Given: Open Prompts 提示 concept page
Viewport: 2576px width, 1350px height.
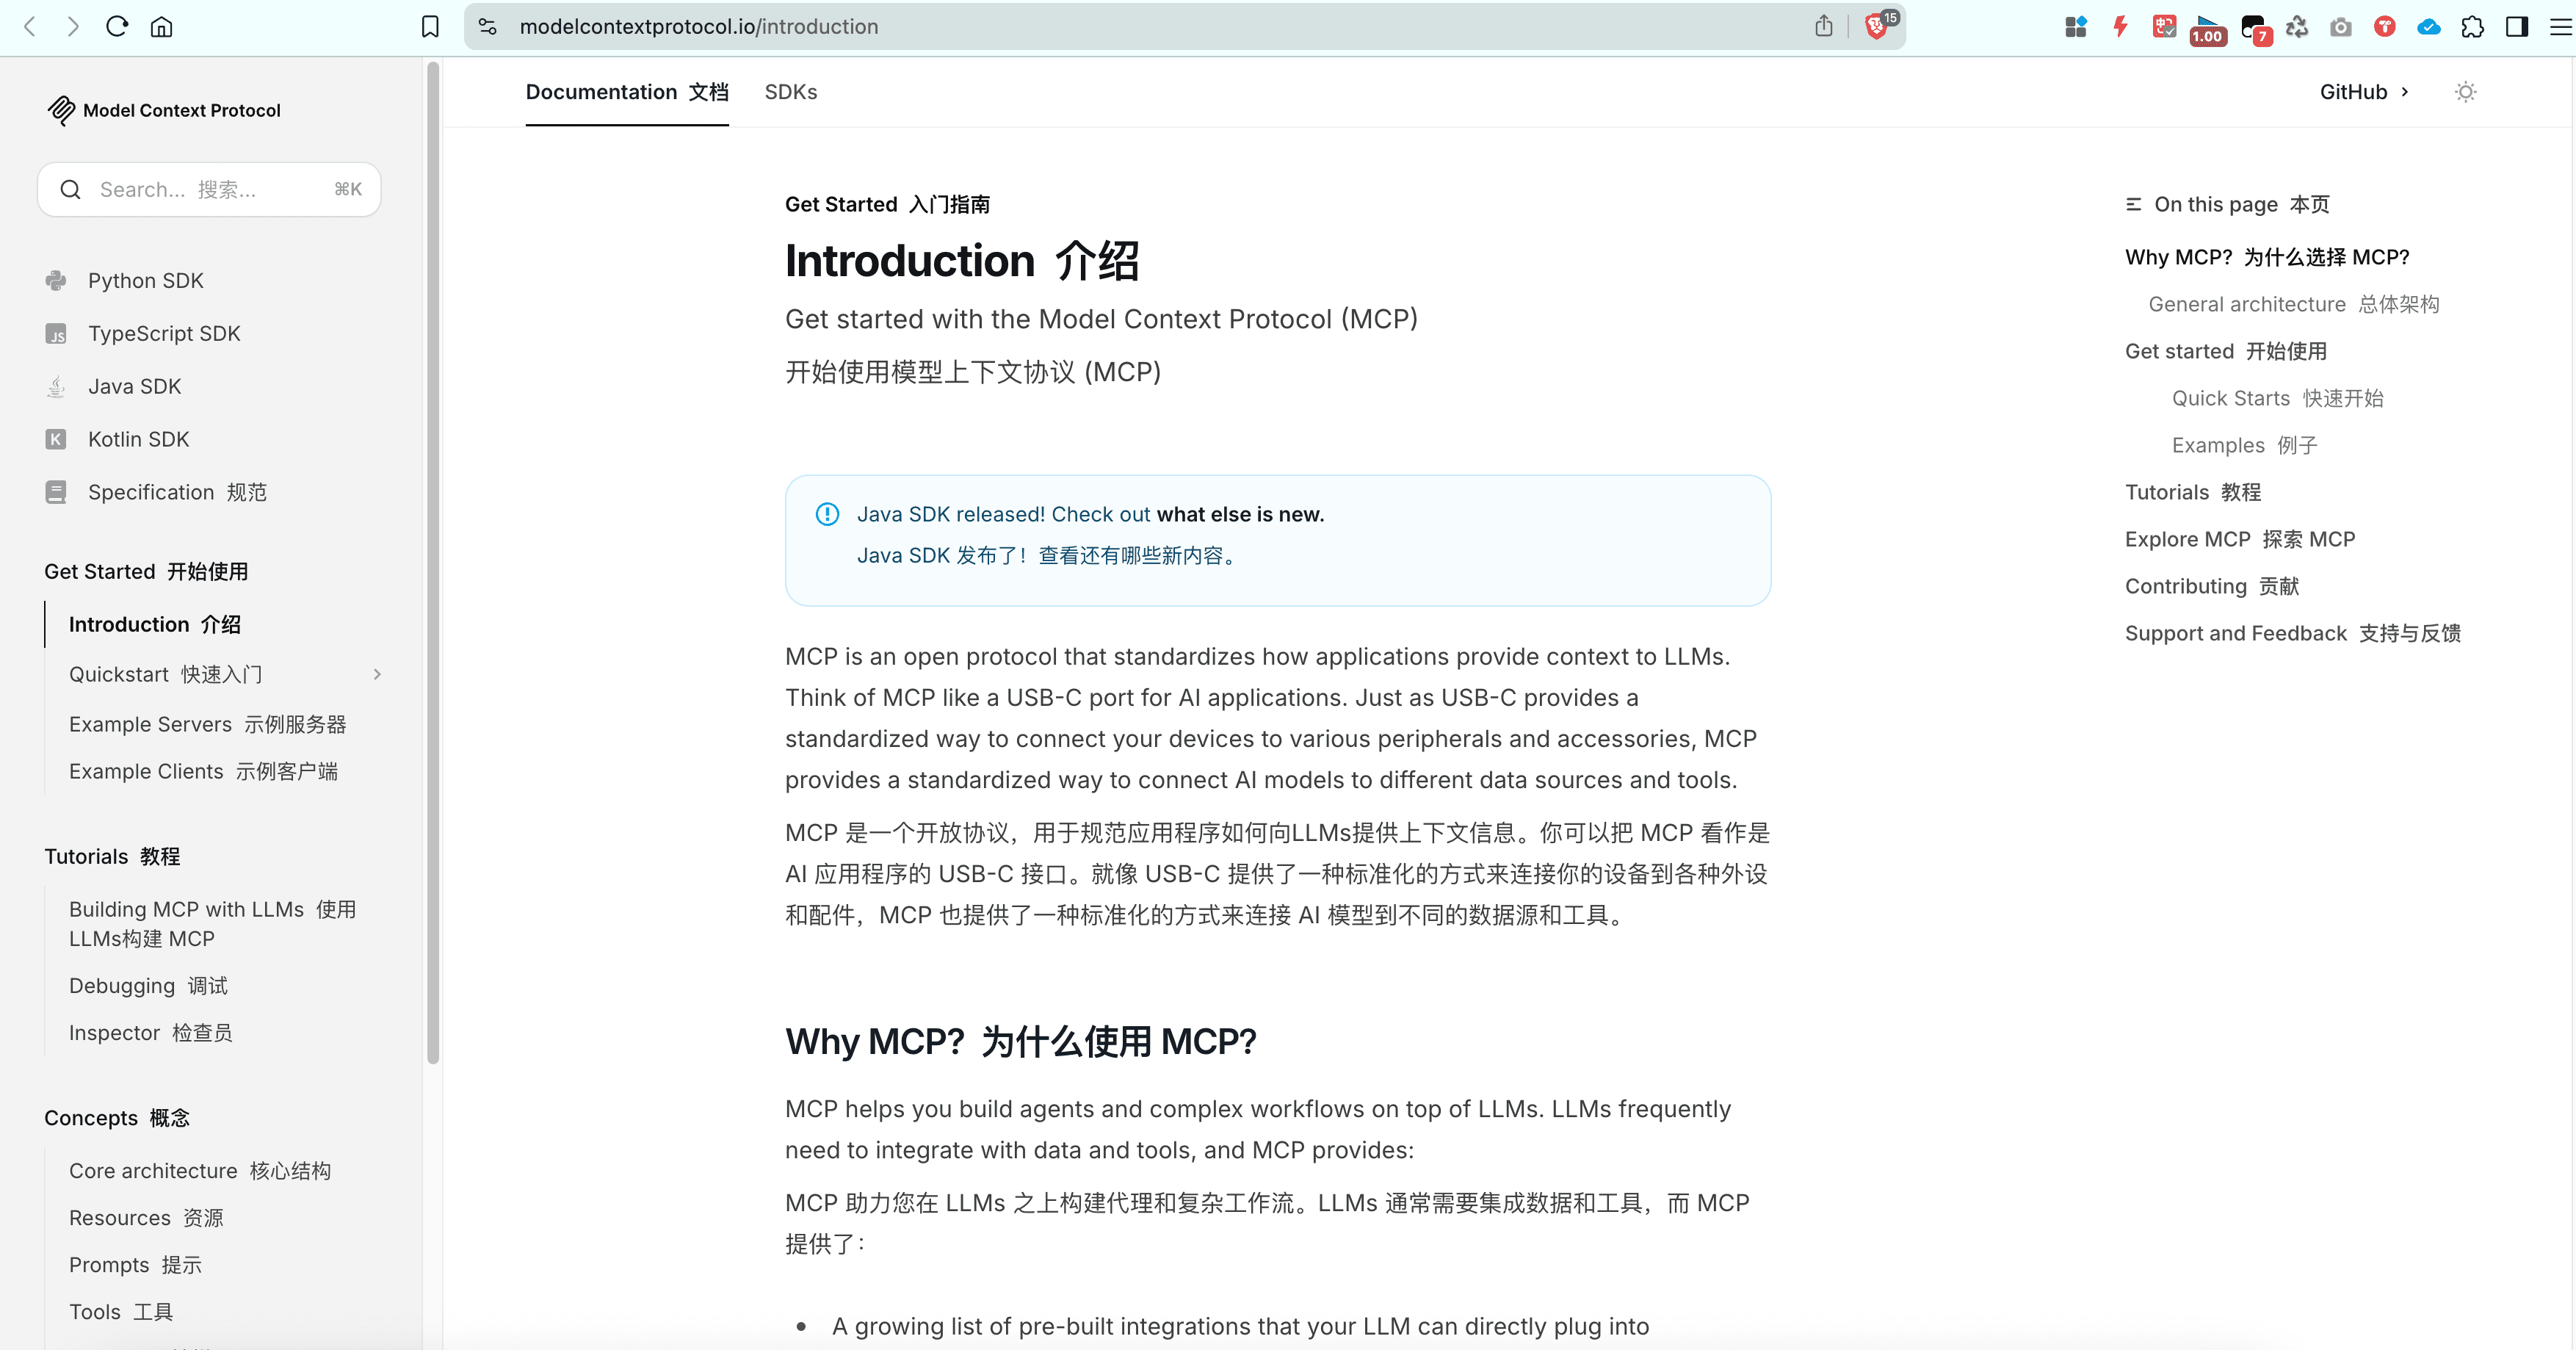Looking at the screenshot, I should pyautogui.click(x=135, y=1265).
